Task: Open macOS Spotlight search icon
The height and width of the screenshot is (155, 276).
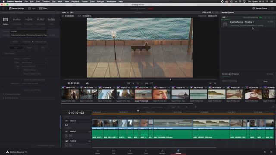Action: (267, 1)
